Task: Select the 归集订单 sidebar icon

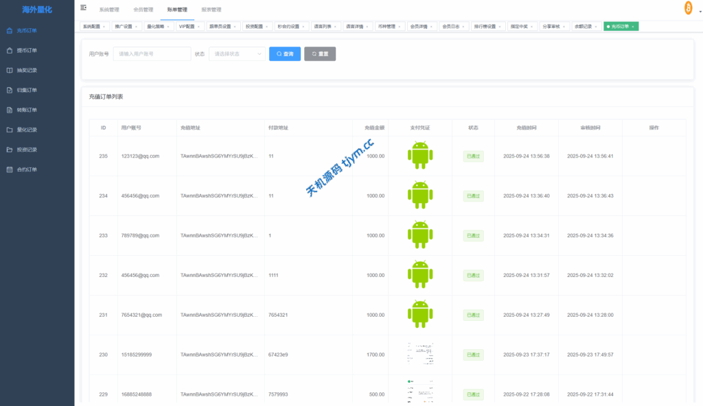Action: tap(10, 90)
